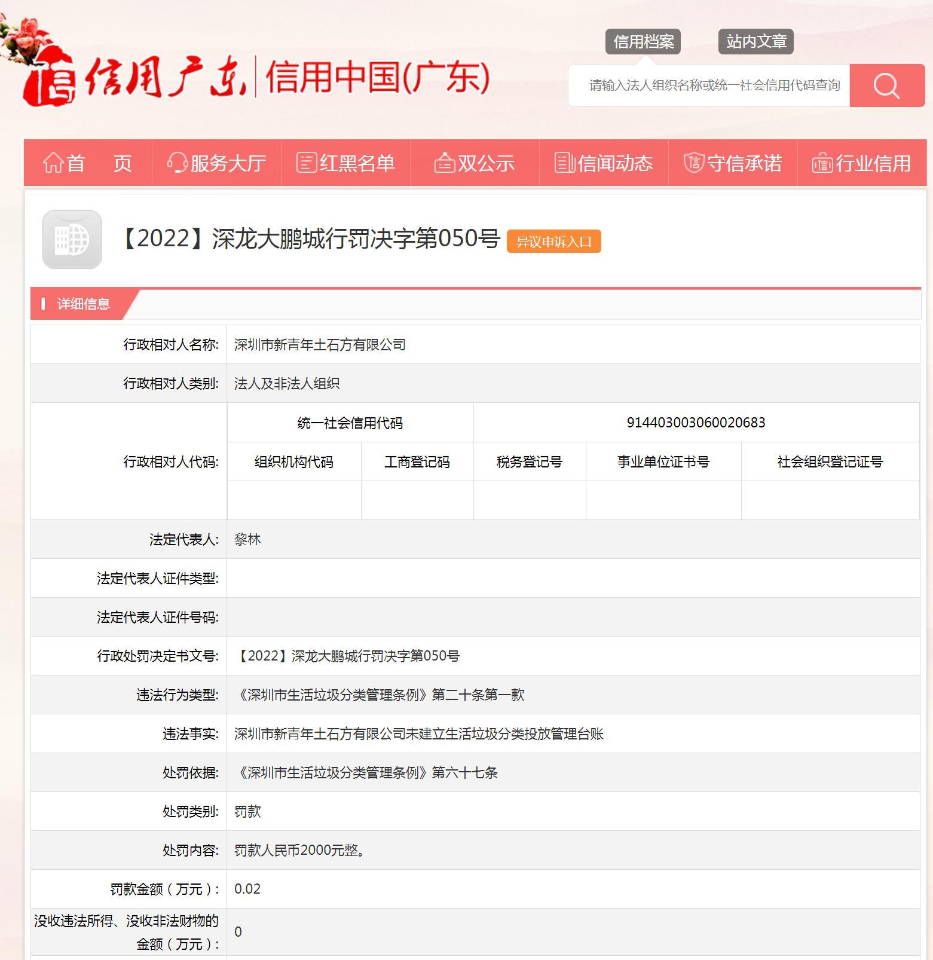Click the 详细信息 section header
Viewport: 933px width, 960px height.
[84, 304]
